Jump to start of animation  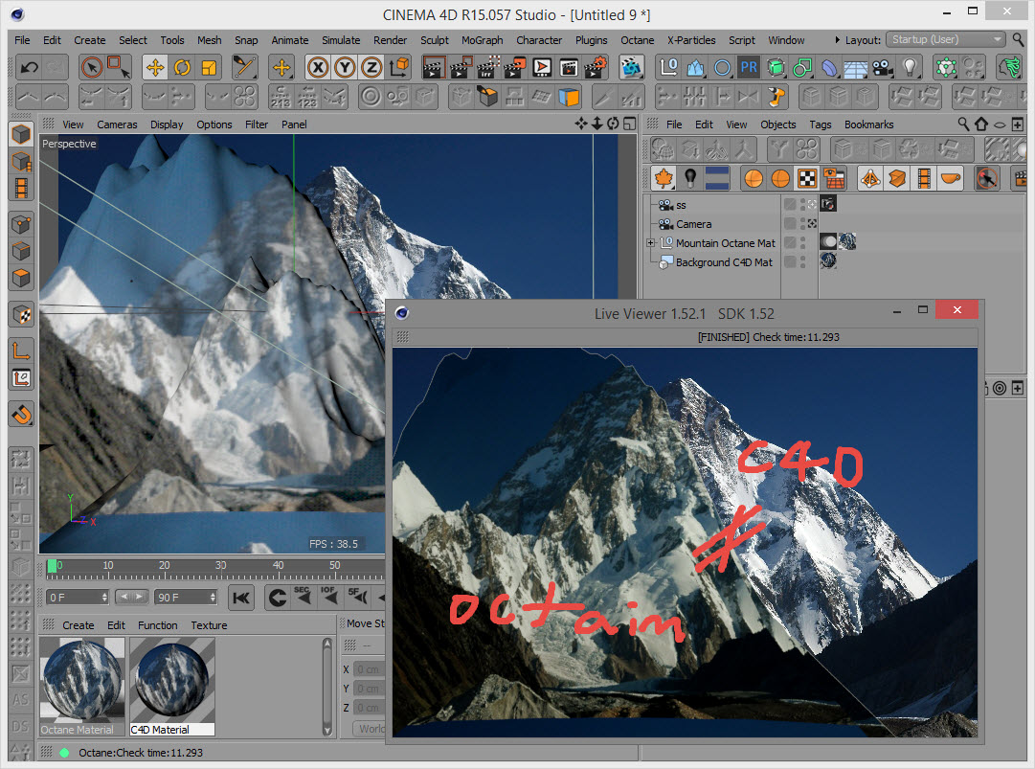pyautogui.click(x=241, y=598)
